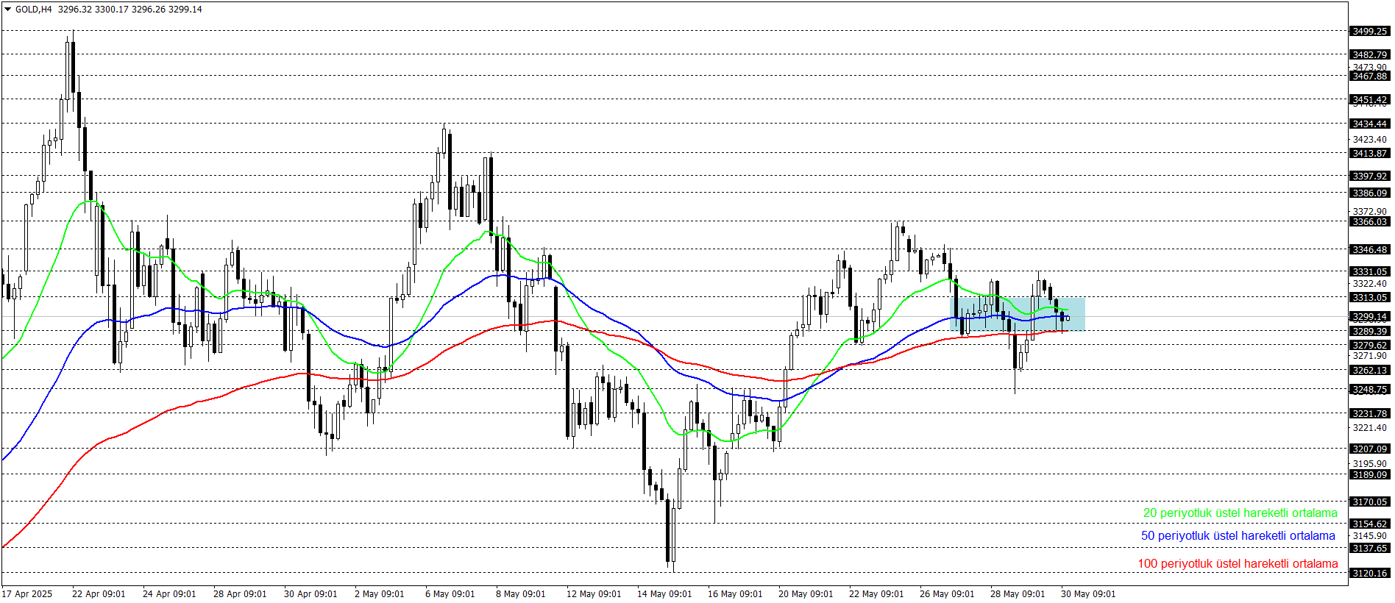
Task: Click the 3137.65 price level label
Action: point(1369,549)
